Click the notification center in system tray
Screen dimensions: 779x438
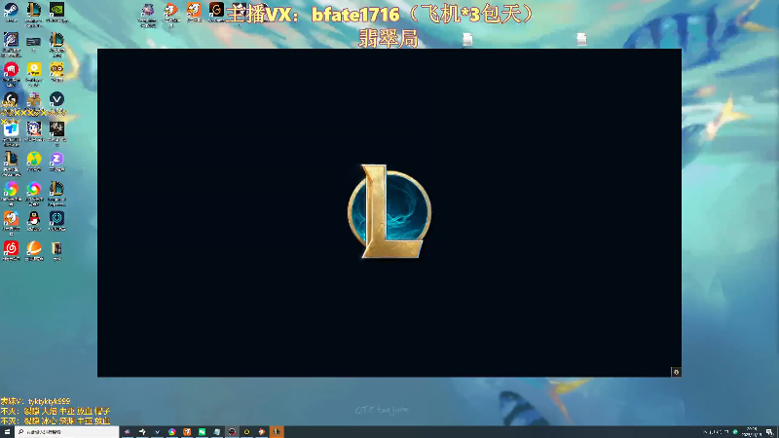point(769,432)
